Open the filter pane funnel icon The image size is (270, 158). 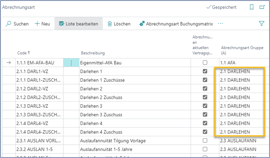pos(261,24)
